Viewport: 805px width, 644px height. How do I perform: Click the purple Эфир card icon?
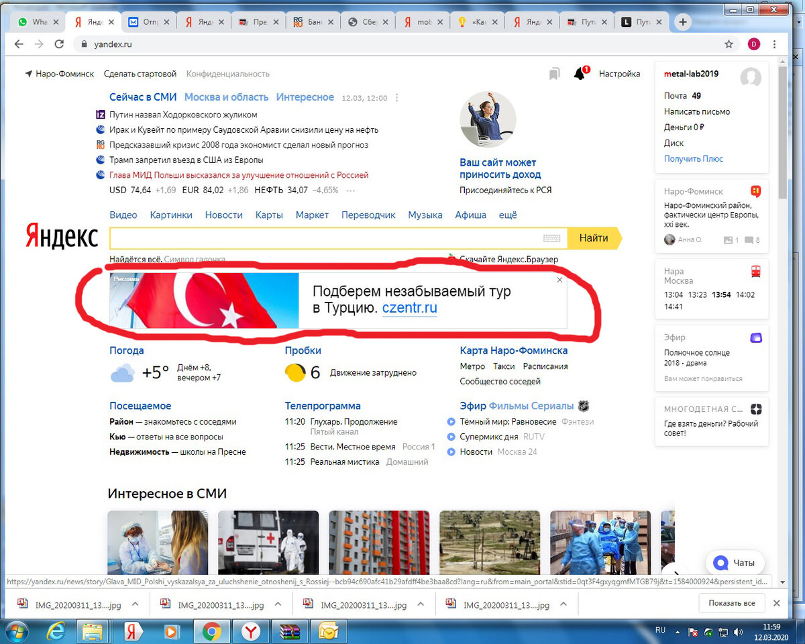pyautogui.click(x=756, y=337)
